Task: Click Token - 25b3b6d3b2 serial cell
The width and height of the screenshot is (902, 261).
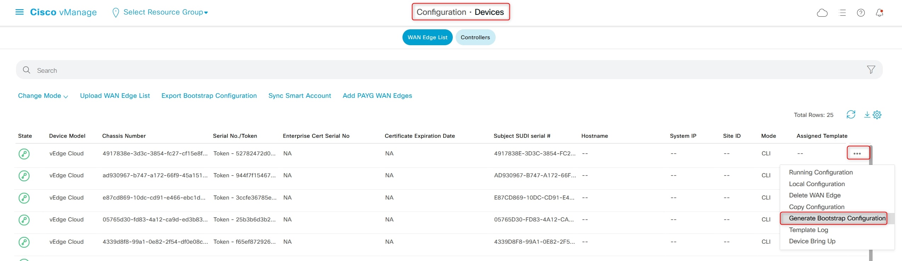Action: pyautogui.click(x=244, y=220)
